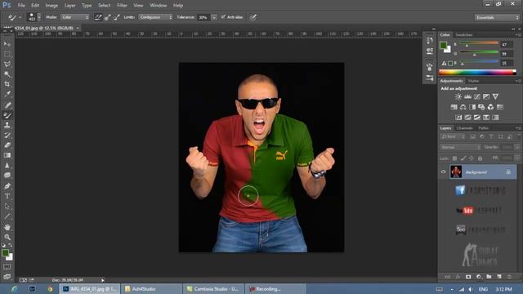Open the File menu
This screenshot has height=294, width=523.
pos(21,6)
